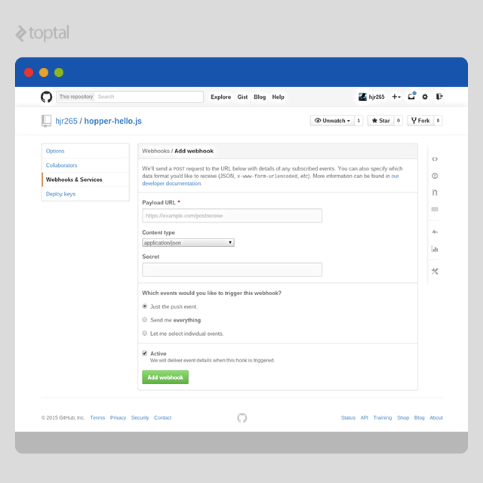Select Just the push event option

click(144, 306)
